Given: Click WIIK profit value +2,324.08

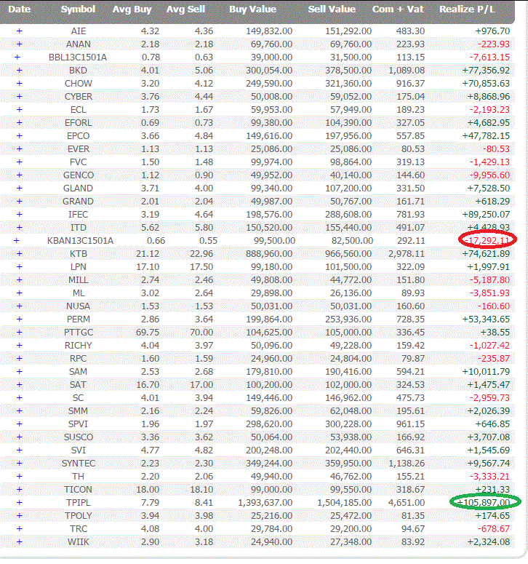Looking at the screenshot, I should [489, 541].
